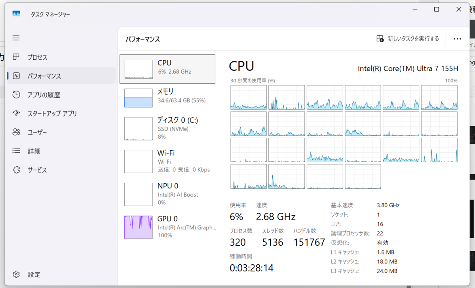Viewport: 475px width, 288px height.
Task: Click the ソケット value 1
Action: point(378,214)
